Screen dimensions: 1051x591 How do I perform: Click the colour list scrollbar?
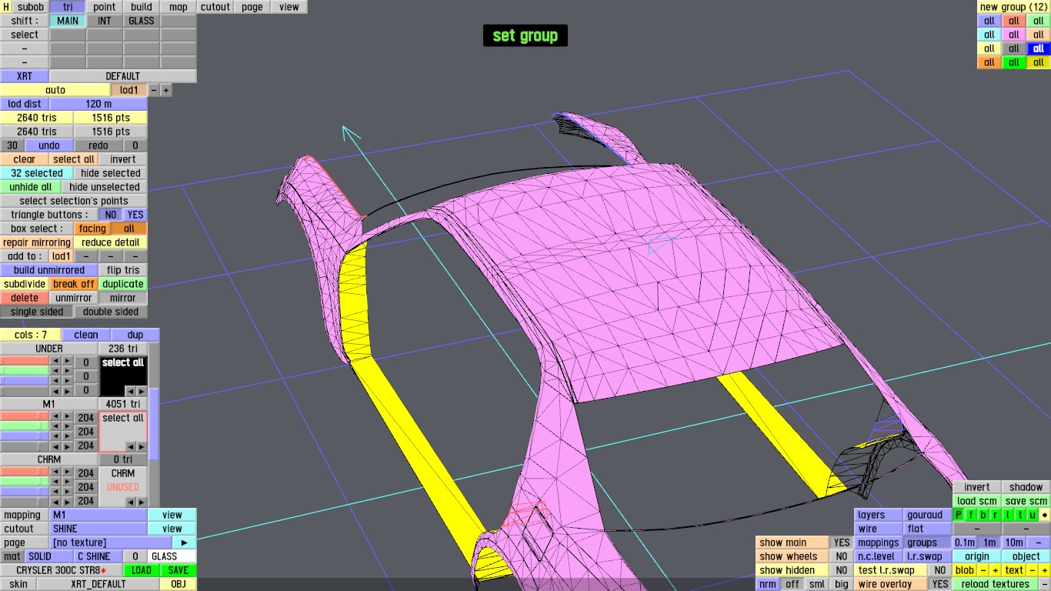click(154, 424)
